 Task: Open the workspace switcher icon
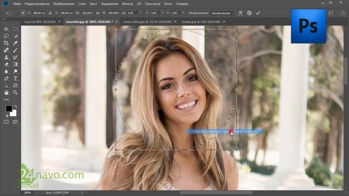[x=331, y=13]
